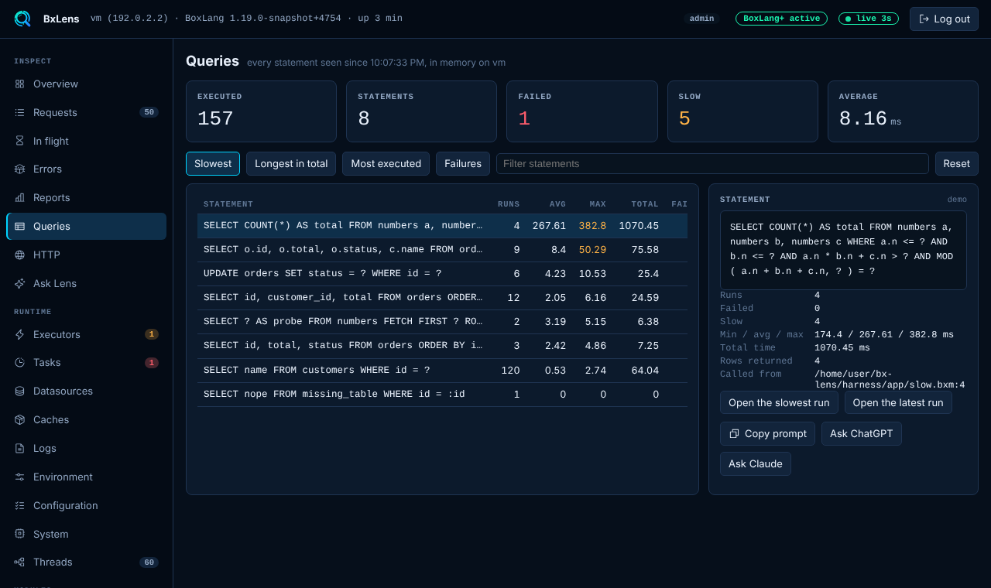Show only Failures
Image resolution: width=991 pixels, height=588 pixels.
[x=463, y=163]
